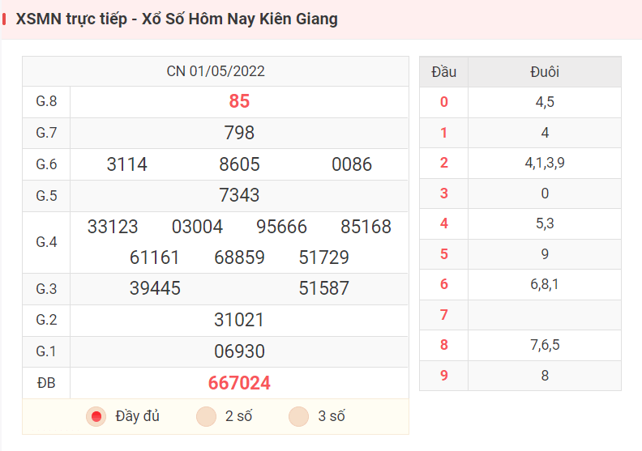Viewport: 642px width, 451px height.
Task: Open the XSMN trực tiếp Kiên Giang heading
Action: tap(177, 19)
